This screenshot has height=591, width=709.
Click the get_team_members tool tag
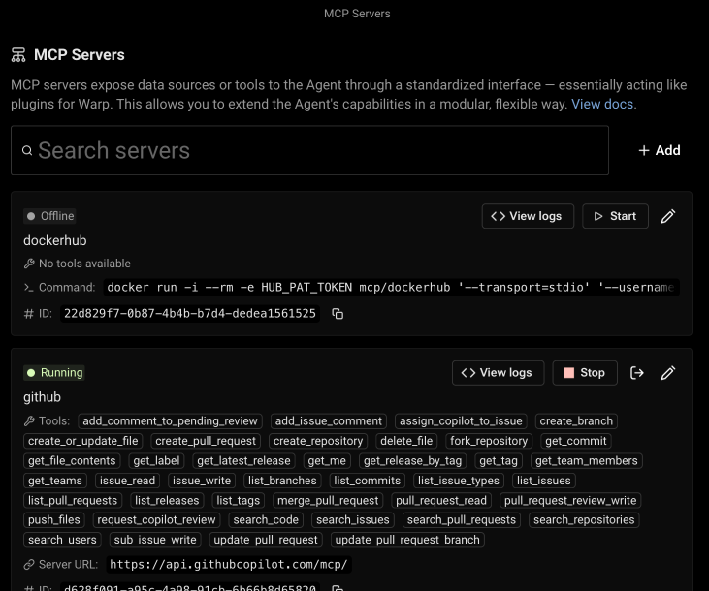[x=587, y=461]
